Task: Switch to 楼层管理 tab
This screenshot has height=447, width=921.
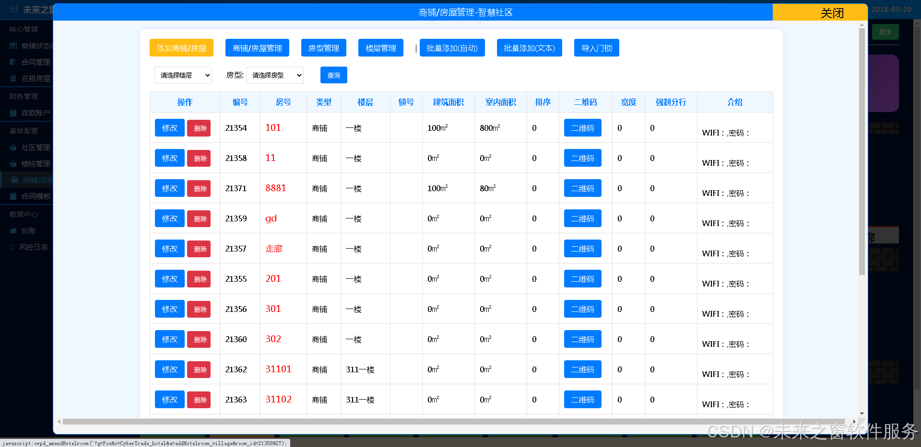Action: 380,48
